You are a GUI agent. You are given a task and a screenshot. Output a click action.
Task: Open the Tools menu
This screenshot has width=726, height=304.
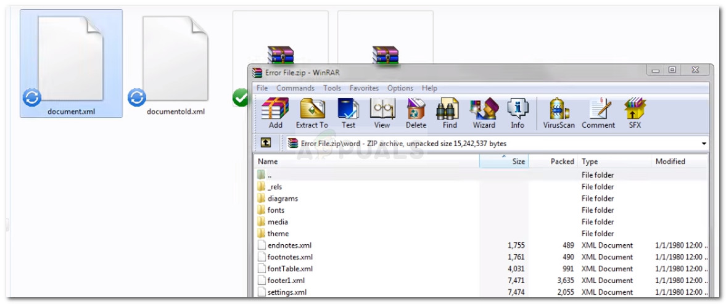[332, 88]
